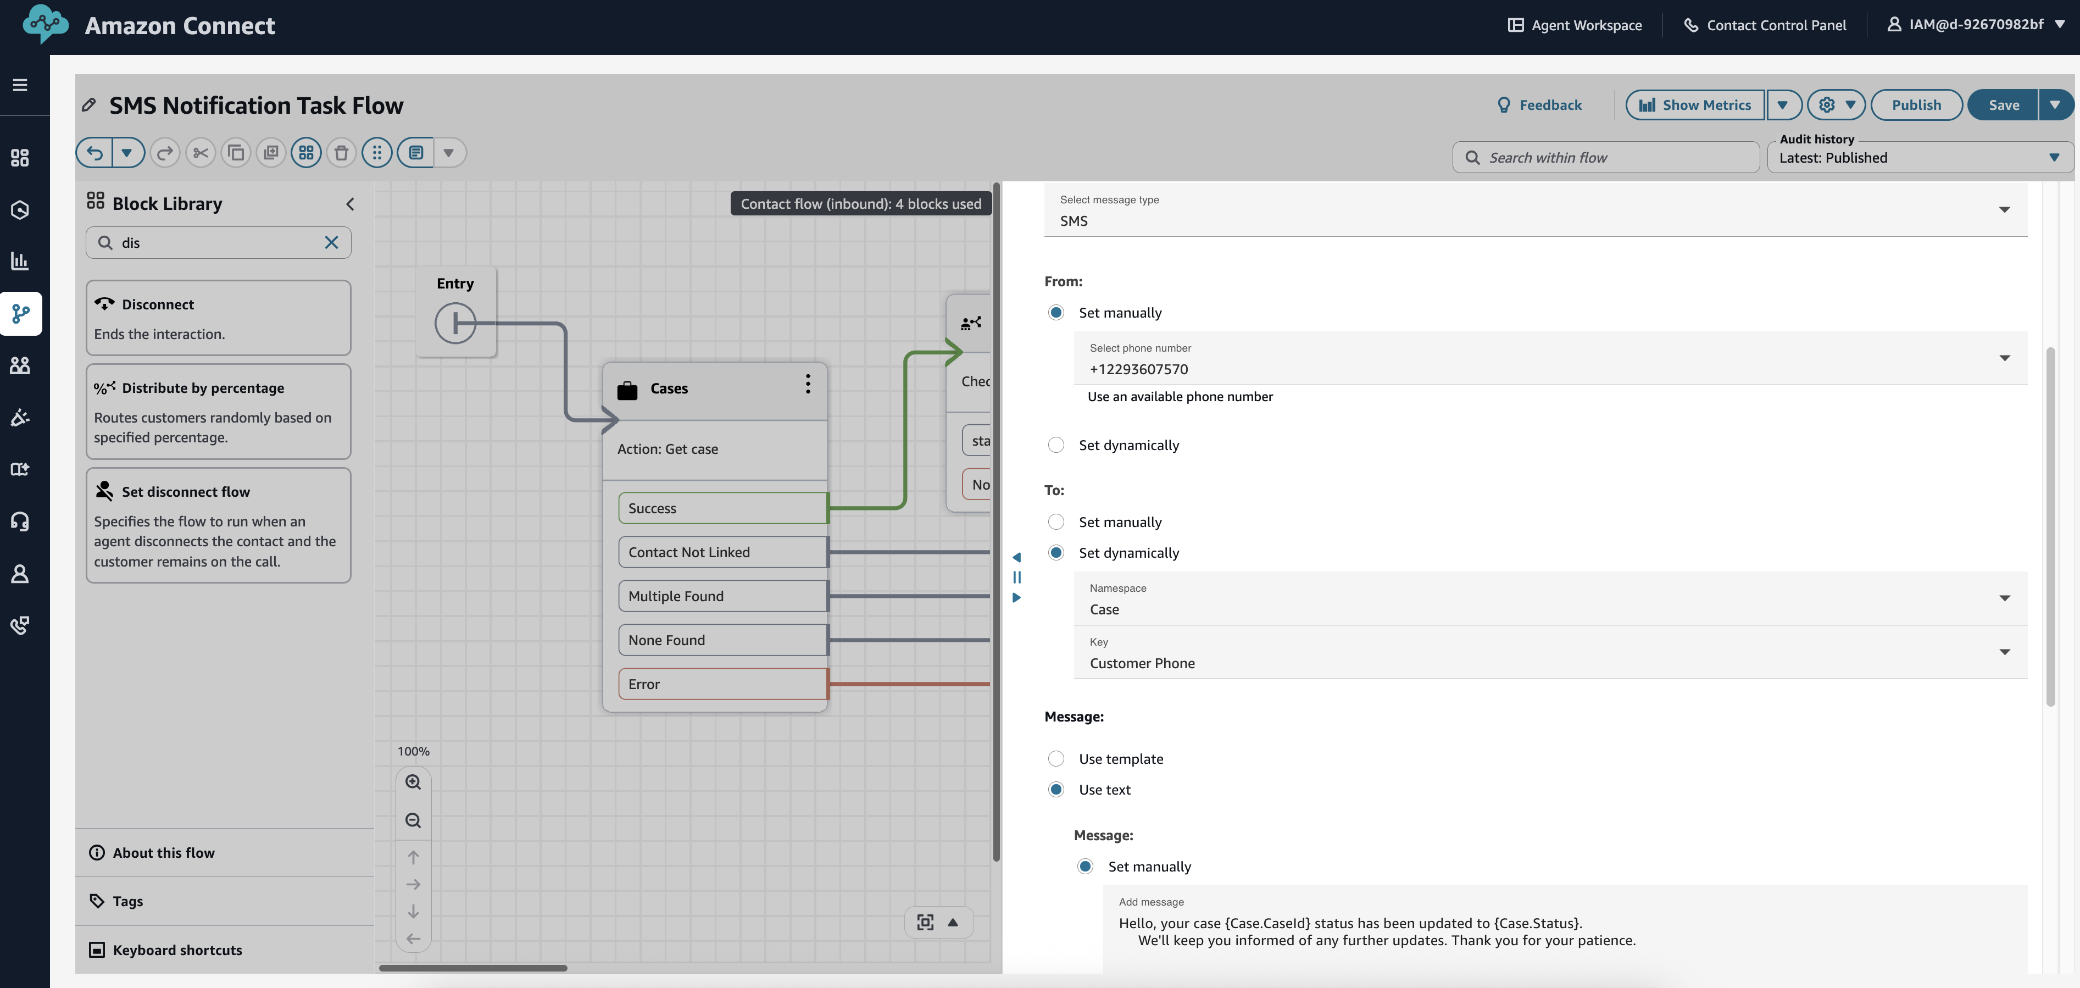Clear the block library search with X
The width and height of the screenshot is (2080, 988).
pos(331,242)
